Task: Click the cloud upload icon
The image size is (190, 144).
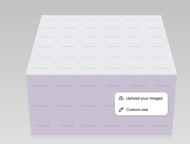Action: [x=121, y=98]
